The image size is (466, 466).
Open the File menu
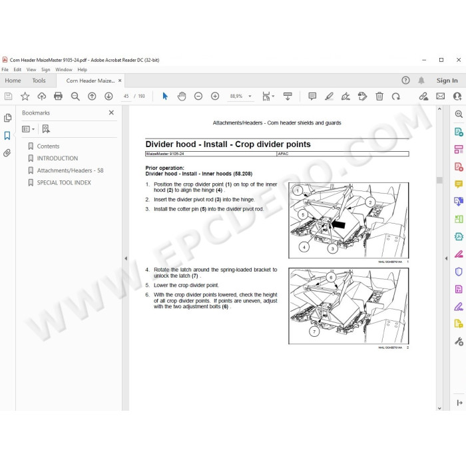pos(5,69)
